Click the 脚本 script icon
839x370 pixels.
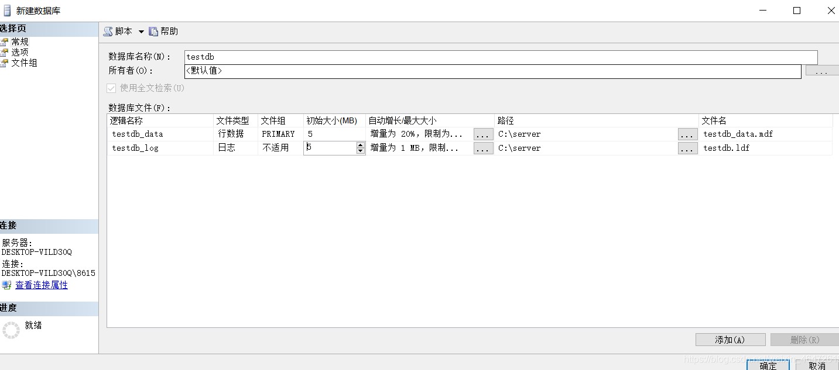point(109,31)
